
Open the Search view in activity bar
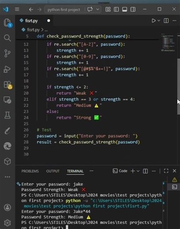pos(7,38)
